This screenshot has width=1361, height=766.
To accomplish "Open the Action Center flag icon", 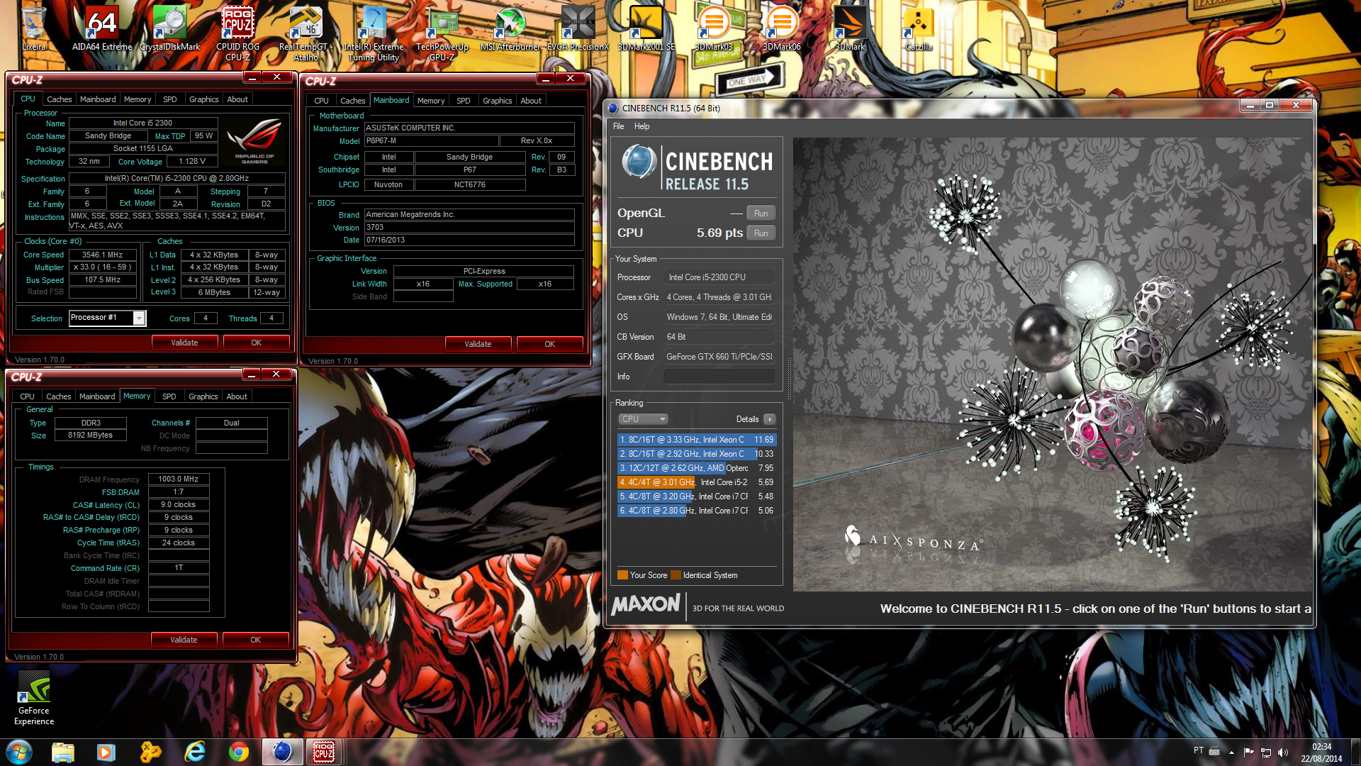I will (1248, 752).
